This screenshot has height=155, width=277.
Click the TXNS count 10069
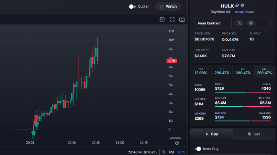(x=200, y=90)
